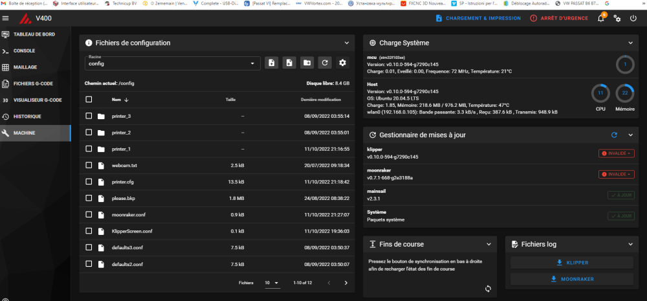
Task: Open Fichiers G-Code page
Action: tap(36, 84)
